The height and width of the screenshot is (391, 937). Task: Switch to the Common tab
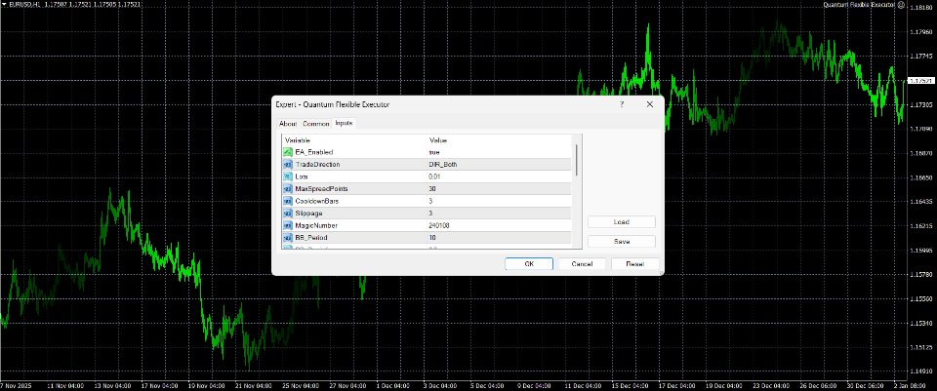click(x=315, y=124)
